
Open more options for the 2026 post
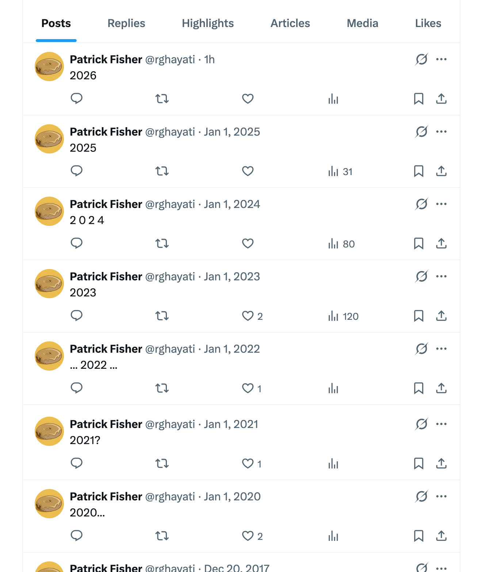click(x=441, y=59)
